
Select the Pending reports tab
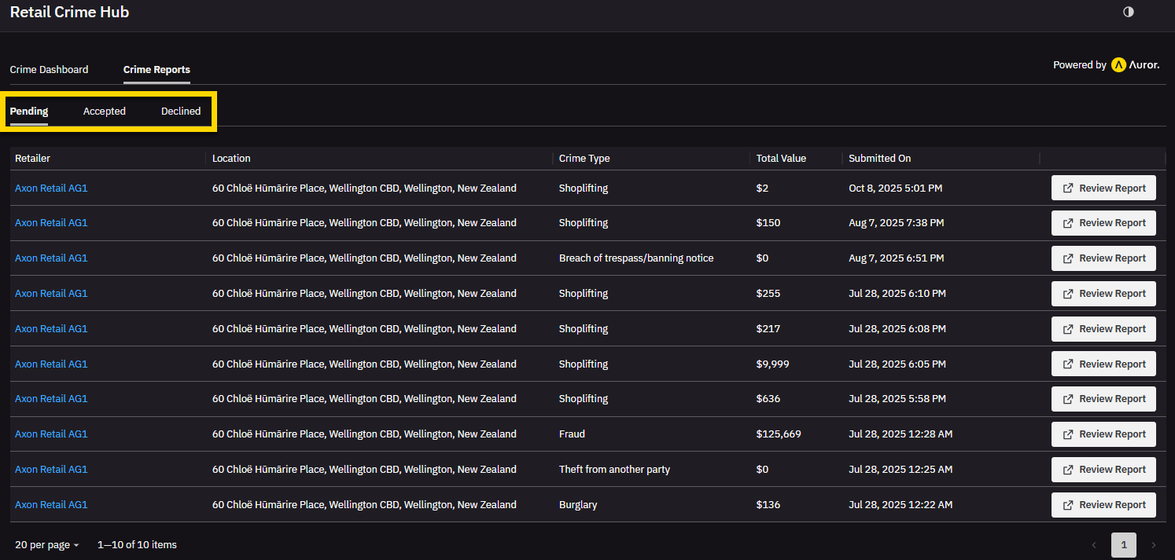click(x=29, y=112)
